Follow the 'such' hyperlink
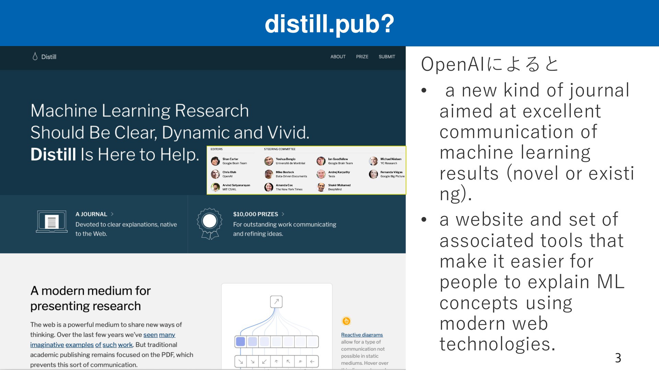This screenshot has height=371, width=659. tap(109, 345)
